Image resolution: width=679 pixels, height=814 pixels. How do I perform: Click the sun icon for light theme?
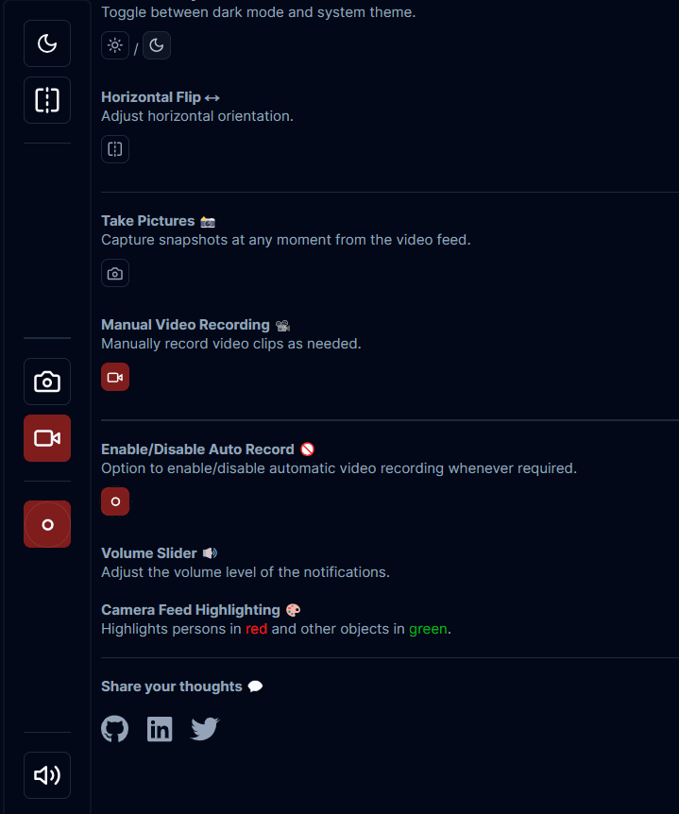tap(115, 45)
